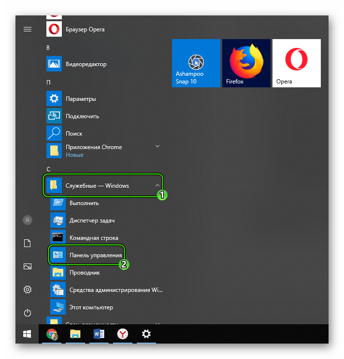Expand the Приложения Chrome folder chevron
Viewport: 344px width, 359px height.
click(157, 146)
